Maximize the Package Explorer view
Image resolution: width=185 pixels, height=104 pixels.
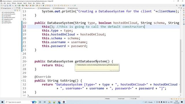19,8
